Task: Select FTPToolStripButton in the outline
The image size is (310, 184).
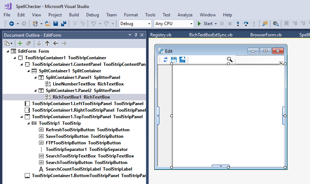Action: [x=83, y=143]
